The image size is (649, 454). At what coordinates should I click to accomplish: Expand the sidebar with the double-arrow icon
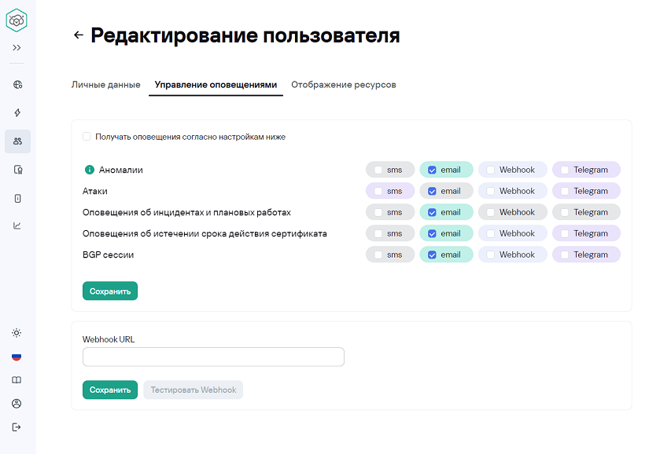point(17,47)
